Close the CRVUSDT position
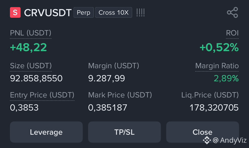 [x=202, y=132]
